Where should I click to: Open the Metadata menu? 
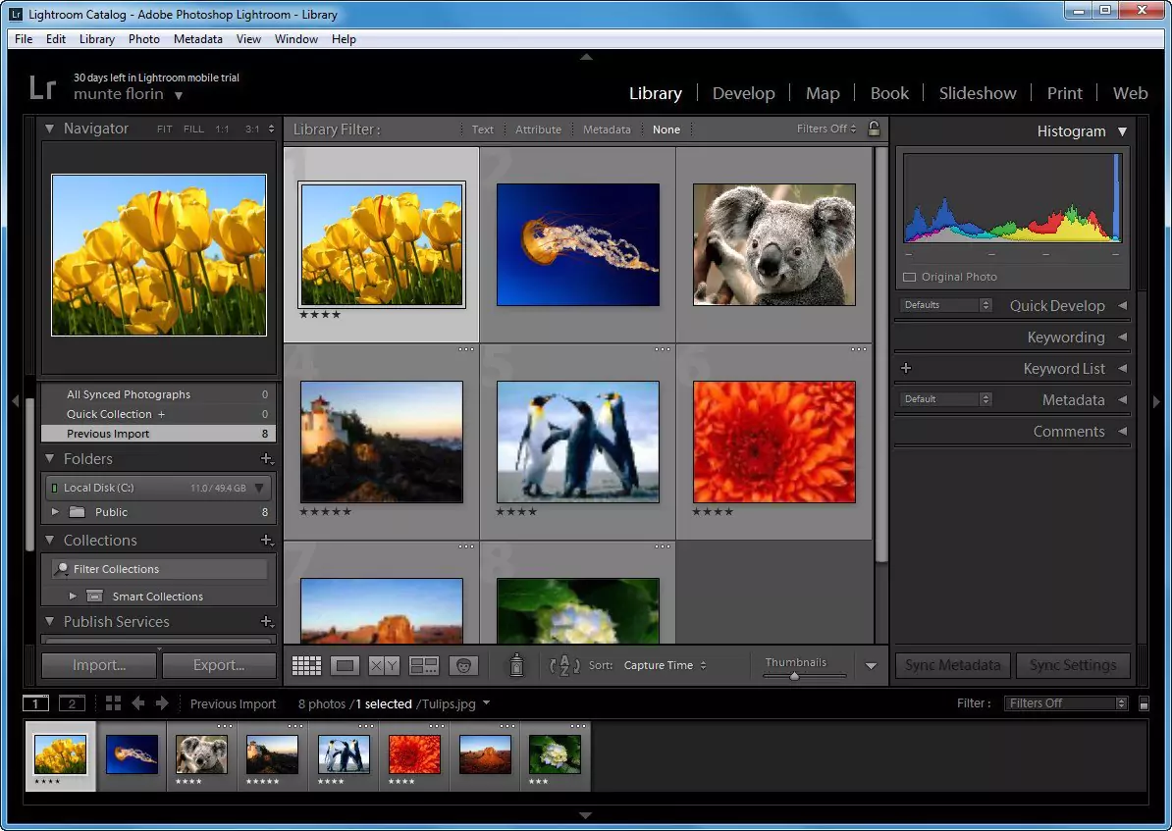tap(197, 39)
